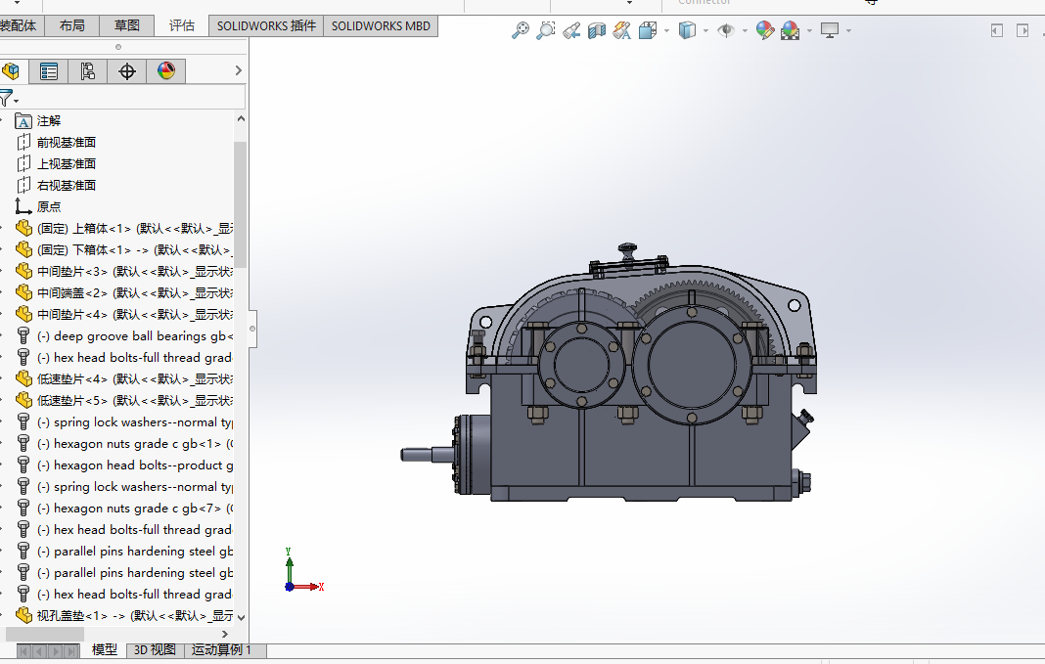Open the FeatureManager design tree tab
1045x664 pixels.
pos(12,71)
